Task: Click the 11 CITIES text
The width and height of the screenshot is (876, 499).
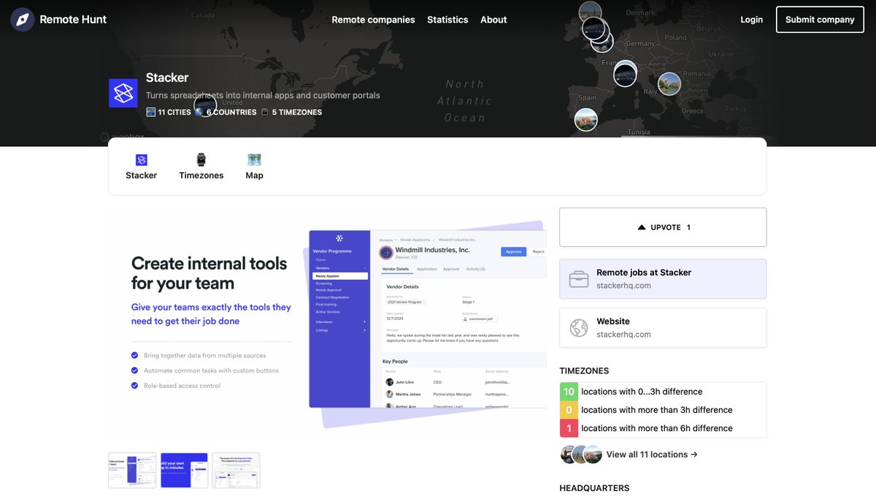Action: click(174, 113)
